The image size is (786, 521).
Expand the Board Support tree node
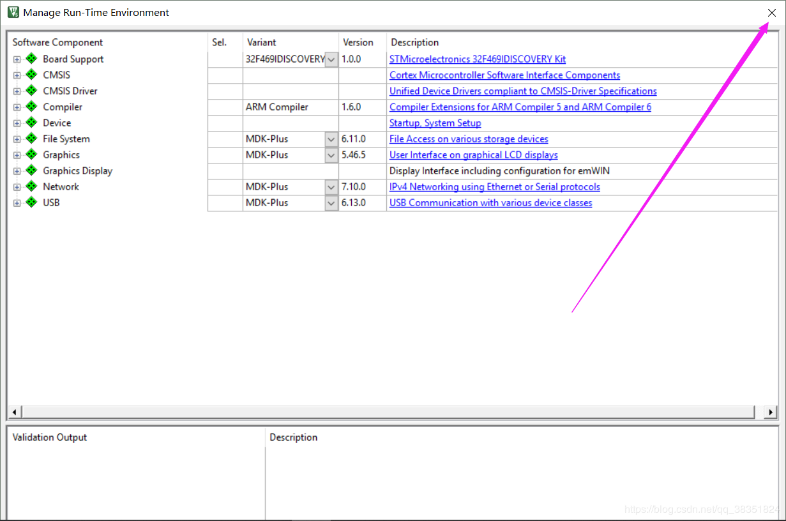[17, 59]
